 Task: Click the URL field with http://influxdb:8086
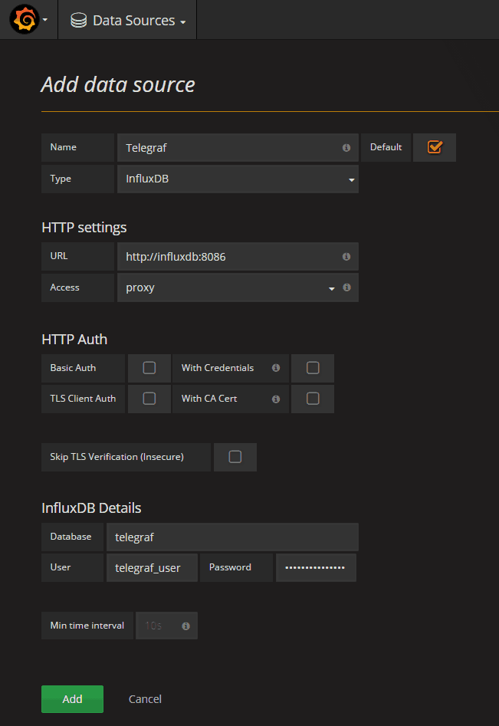(238, 257)
